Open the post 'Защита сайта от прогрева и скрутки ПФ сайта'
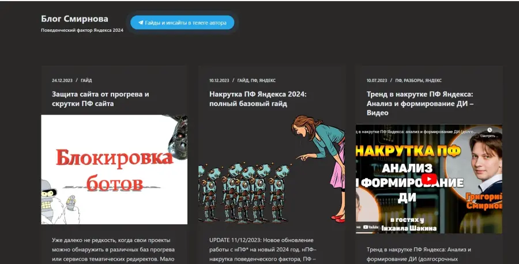 pos(100,99)
